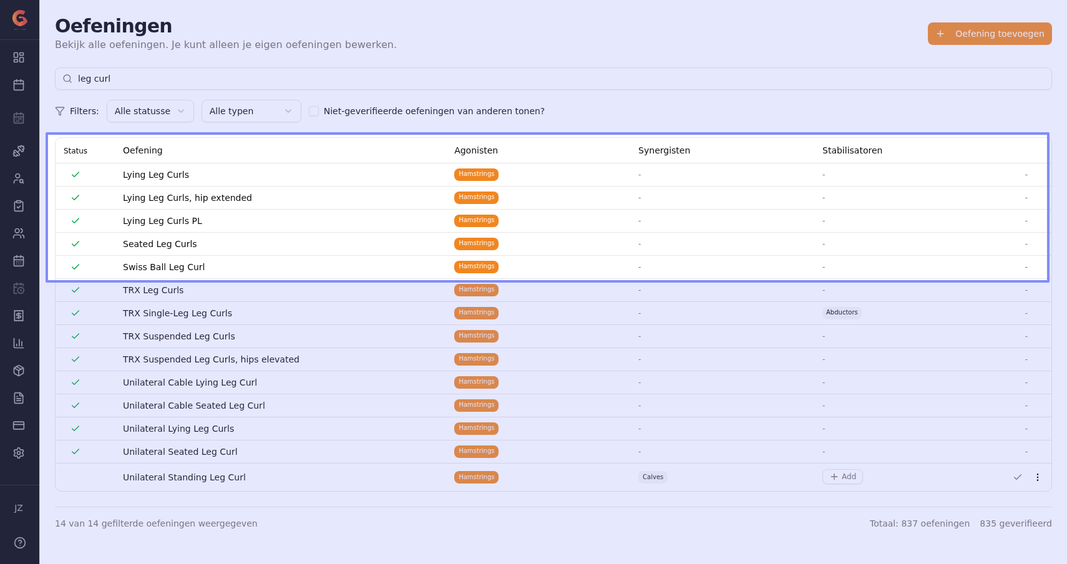The image size is (1067, 564).
Task: Click the Status column header
Action: [76, 151]
